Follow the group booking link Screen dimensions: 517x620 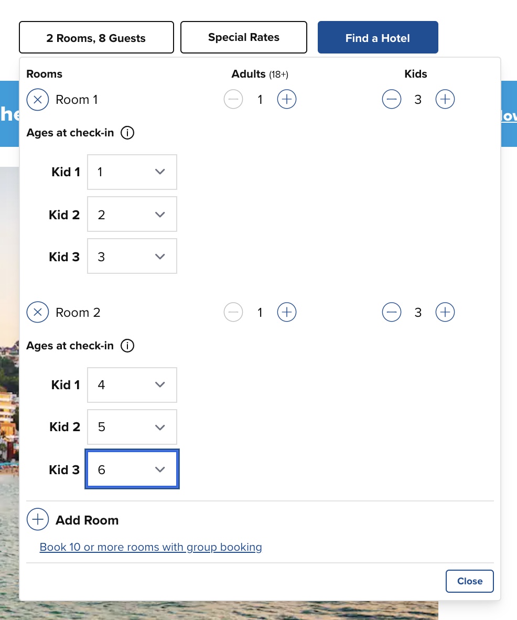151,547
